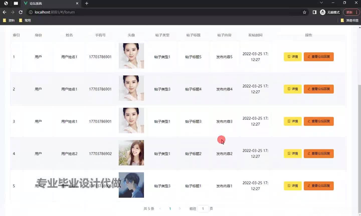The width and height of the screenshot is (361, 216).
Task: Click the browser back arrow
Action: click(4, 12)
